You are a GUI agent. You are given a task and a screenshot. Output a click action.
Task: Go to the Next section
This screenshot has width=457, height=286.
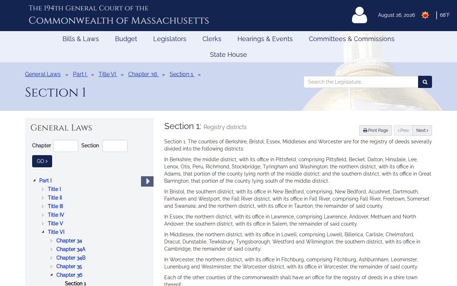(422, 130)
